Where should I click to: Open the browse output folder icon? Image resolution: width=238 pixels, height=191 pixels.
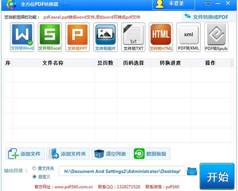(x=192, y=171)
